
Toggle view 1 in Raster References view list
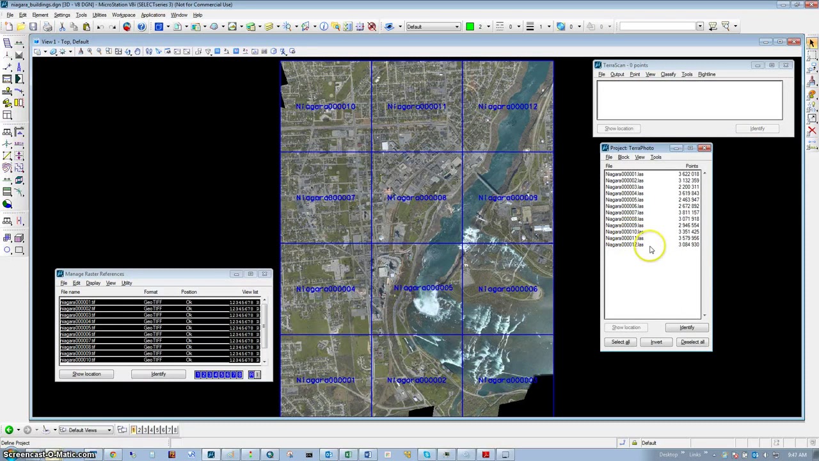click(198, 375)
